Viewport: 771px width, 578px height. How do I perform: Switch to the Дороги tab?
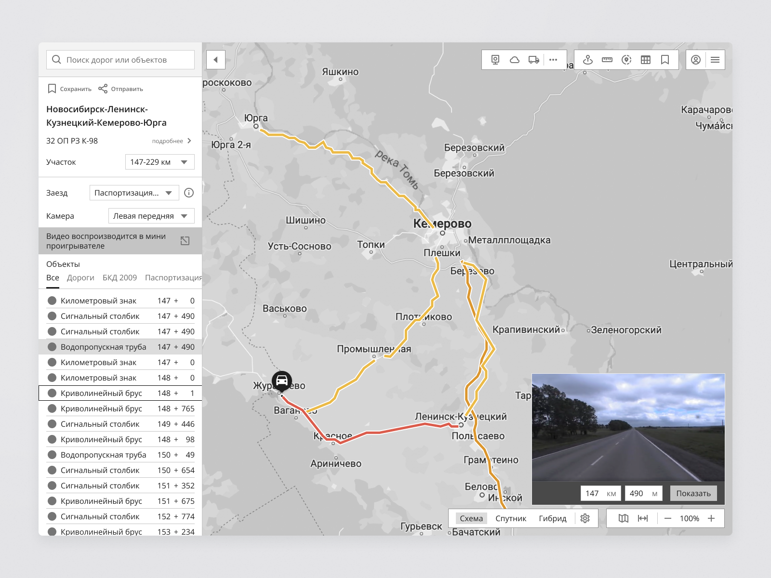pyautogui.click(x=80, y=277)
